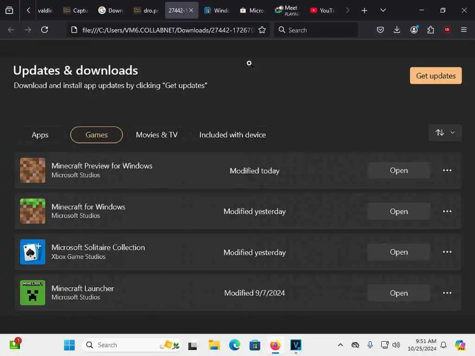The image size is (475, 356).
Task: Reload the current page
Action: click(45, 30)
